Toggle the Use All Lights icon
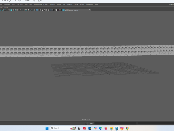This screenshot has width=174, height=131. pos(20,10)
